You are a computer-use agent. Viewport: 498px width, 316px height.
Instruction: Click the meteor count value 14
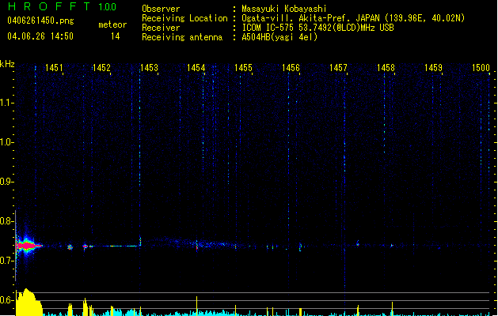point(116,36)
